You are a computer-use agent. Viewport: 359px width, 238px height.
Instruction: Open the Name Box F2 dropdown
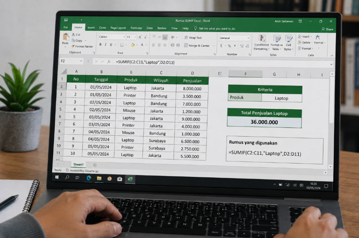81,61
